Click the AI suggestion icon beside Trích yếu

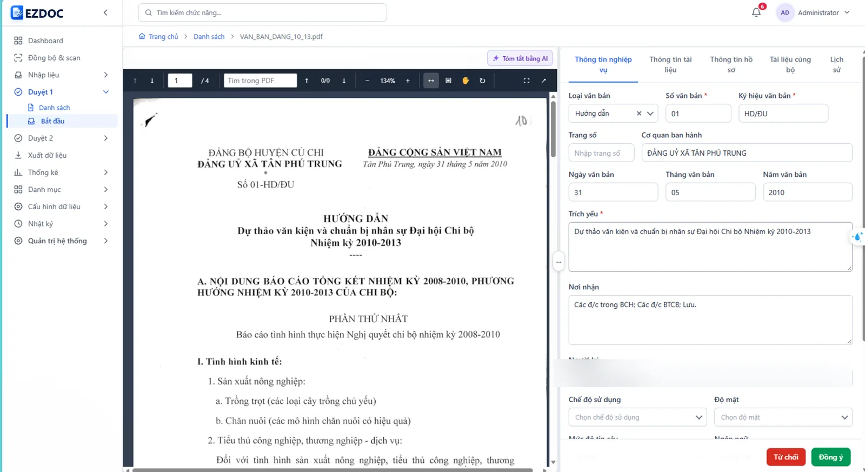pyautogui.click(x=857, y=237)
